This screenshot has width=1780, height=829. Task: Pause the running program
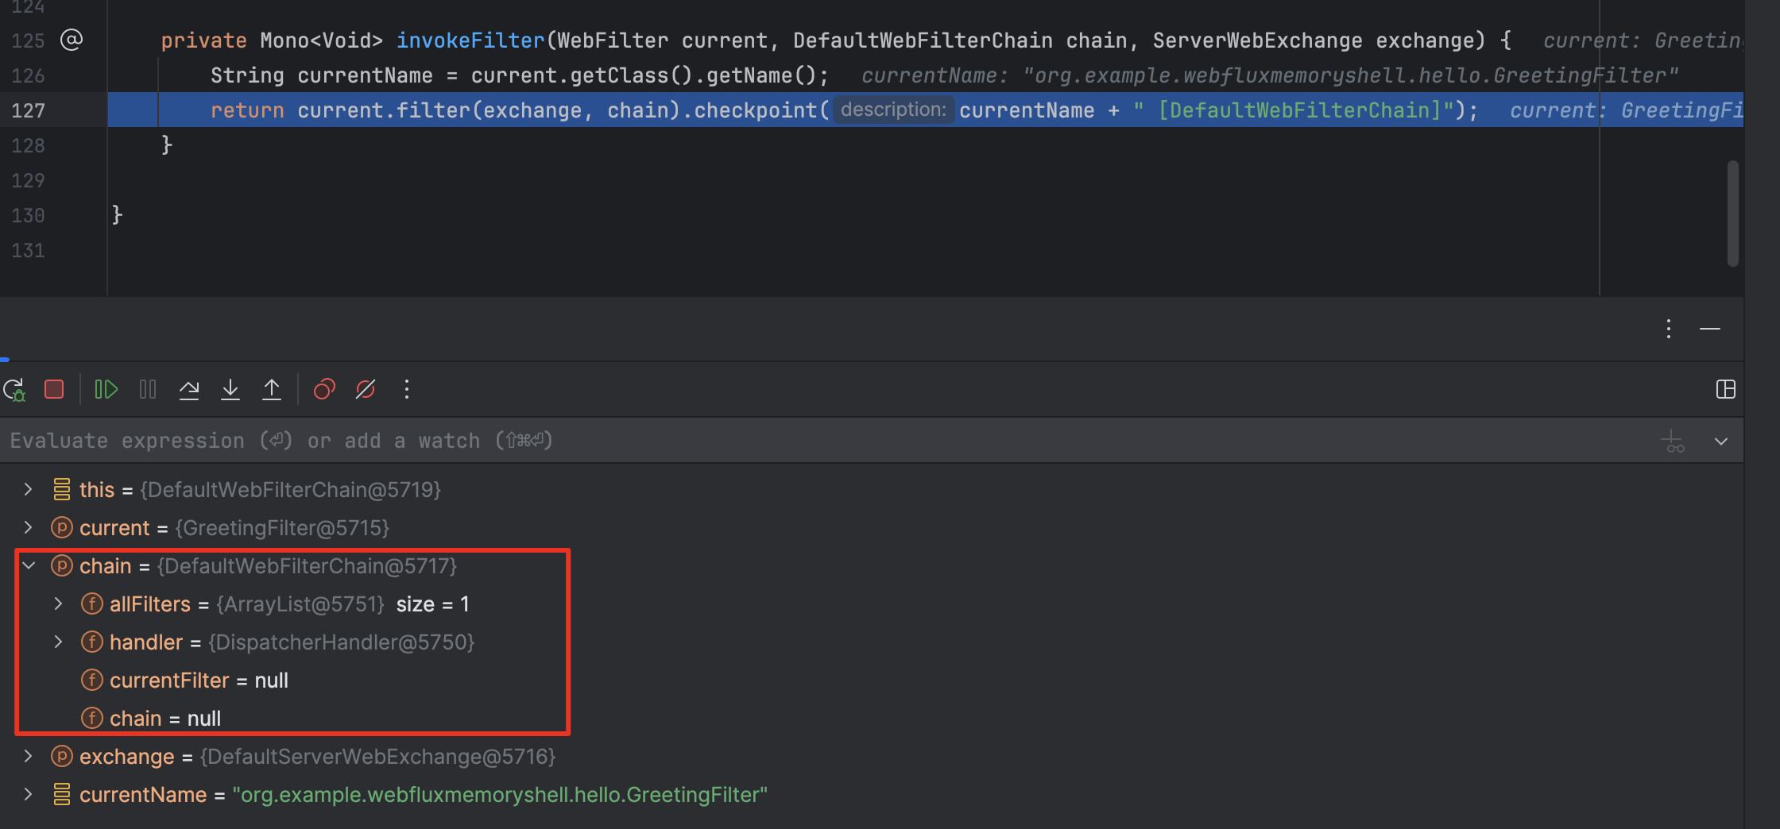click(148, 389)
